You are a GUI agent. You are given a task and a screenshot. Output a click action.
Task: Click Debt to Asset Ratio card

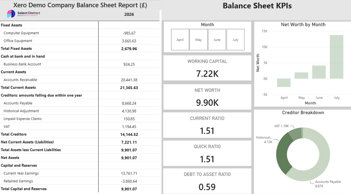pyautogui.click(x=207, y=181)
